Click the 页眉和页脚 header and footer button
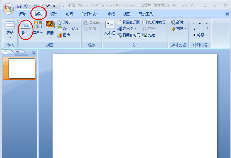Image resolution: width=231 pixels, height=158 pixels. coord(129,22)
